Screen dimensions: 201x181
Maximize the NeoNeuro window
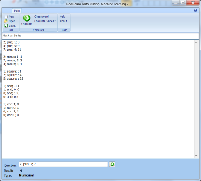coord(183,3)
